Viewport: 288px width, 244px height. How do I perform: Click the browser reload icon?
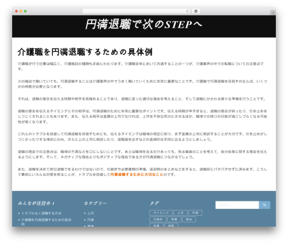[187, 11]
